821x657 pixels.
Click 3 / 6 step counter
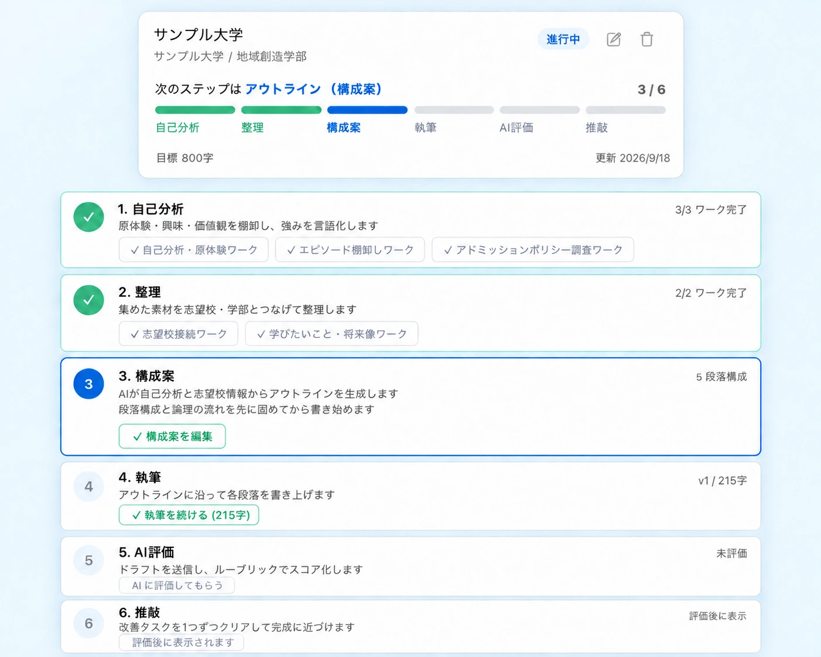652,90
